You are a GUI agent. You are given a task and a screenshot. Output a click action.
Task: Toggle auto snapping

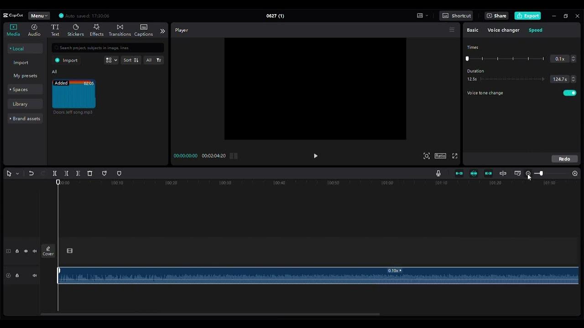pyautogui.click(x=474, y=174)
